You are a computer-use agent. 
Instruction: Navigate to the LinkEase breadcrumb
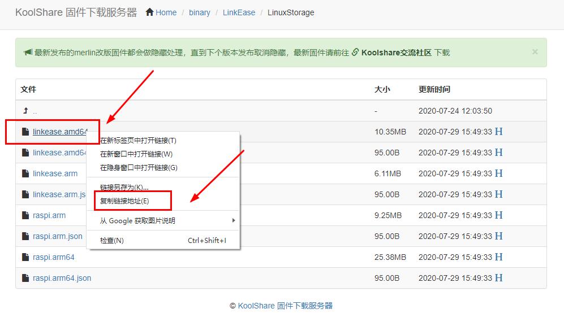[239, 12]
